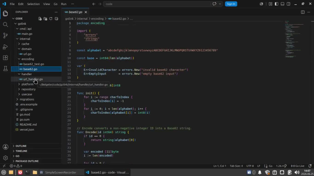
Task: Click the volume icon in system tray
Action: 297,173
